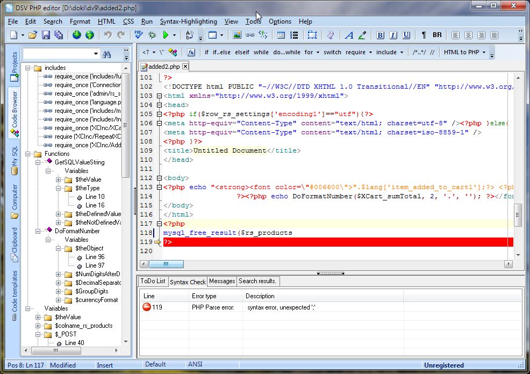Switch to the Messages tab

(x=222, y=281)
